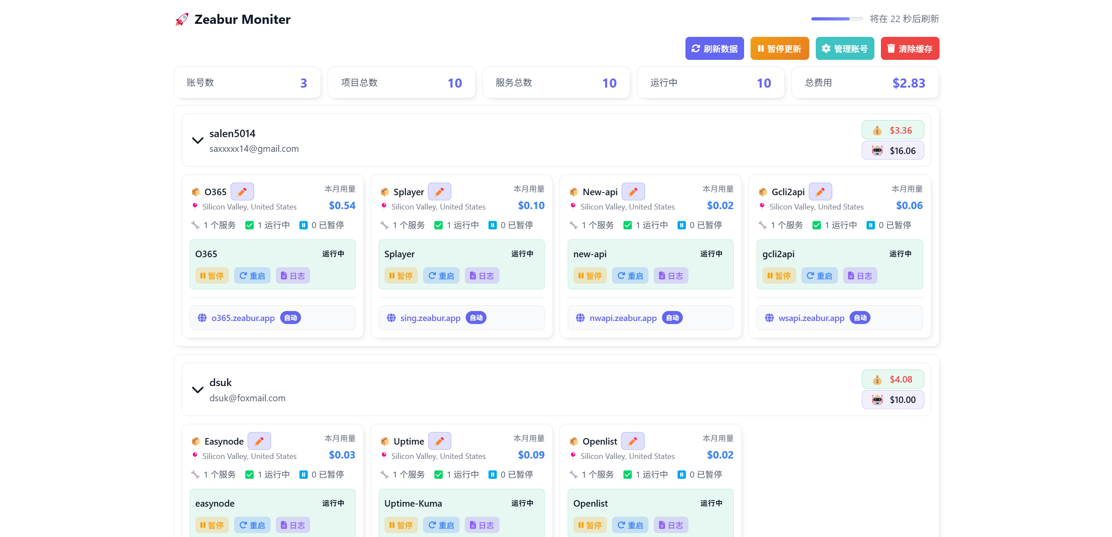Image resolution: width=1112 pixels, height=537 pixels.
Task: Click the pencil rename icon beside Gcli2api
Action: tap(820, 192)
